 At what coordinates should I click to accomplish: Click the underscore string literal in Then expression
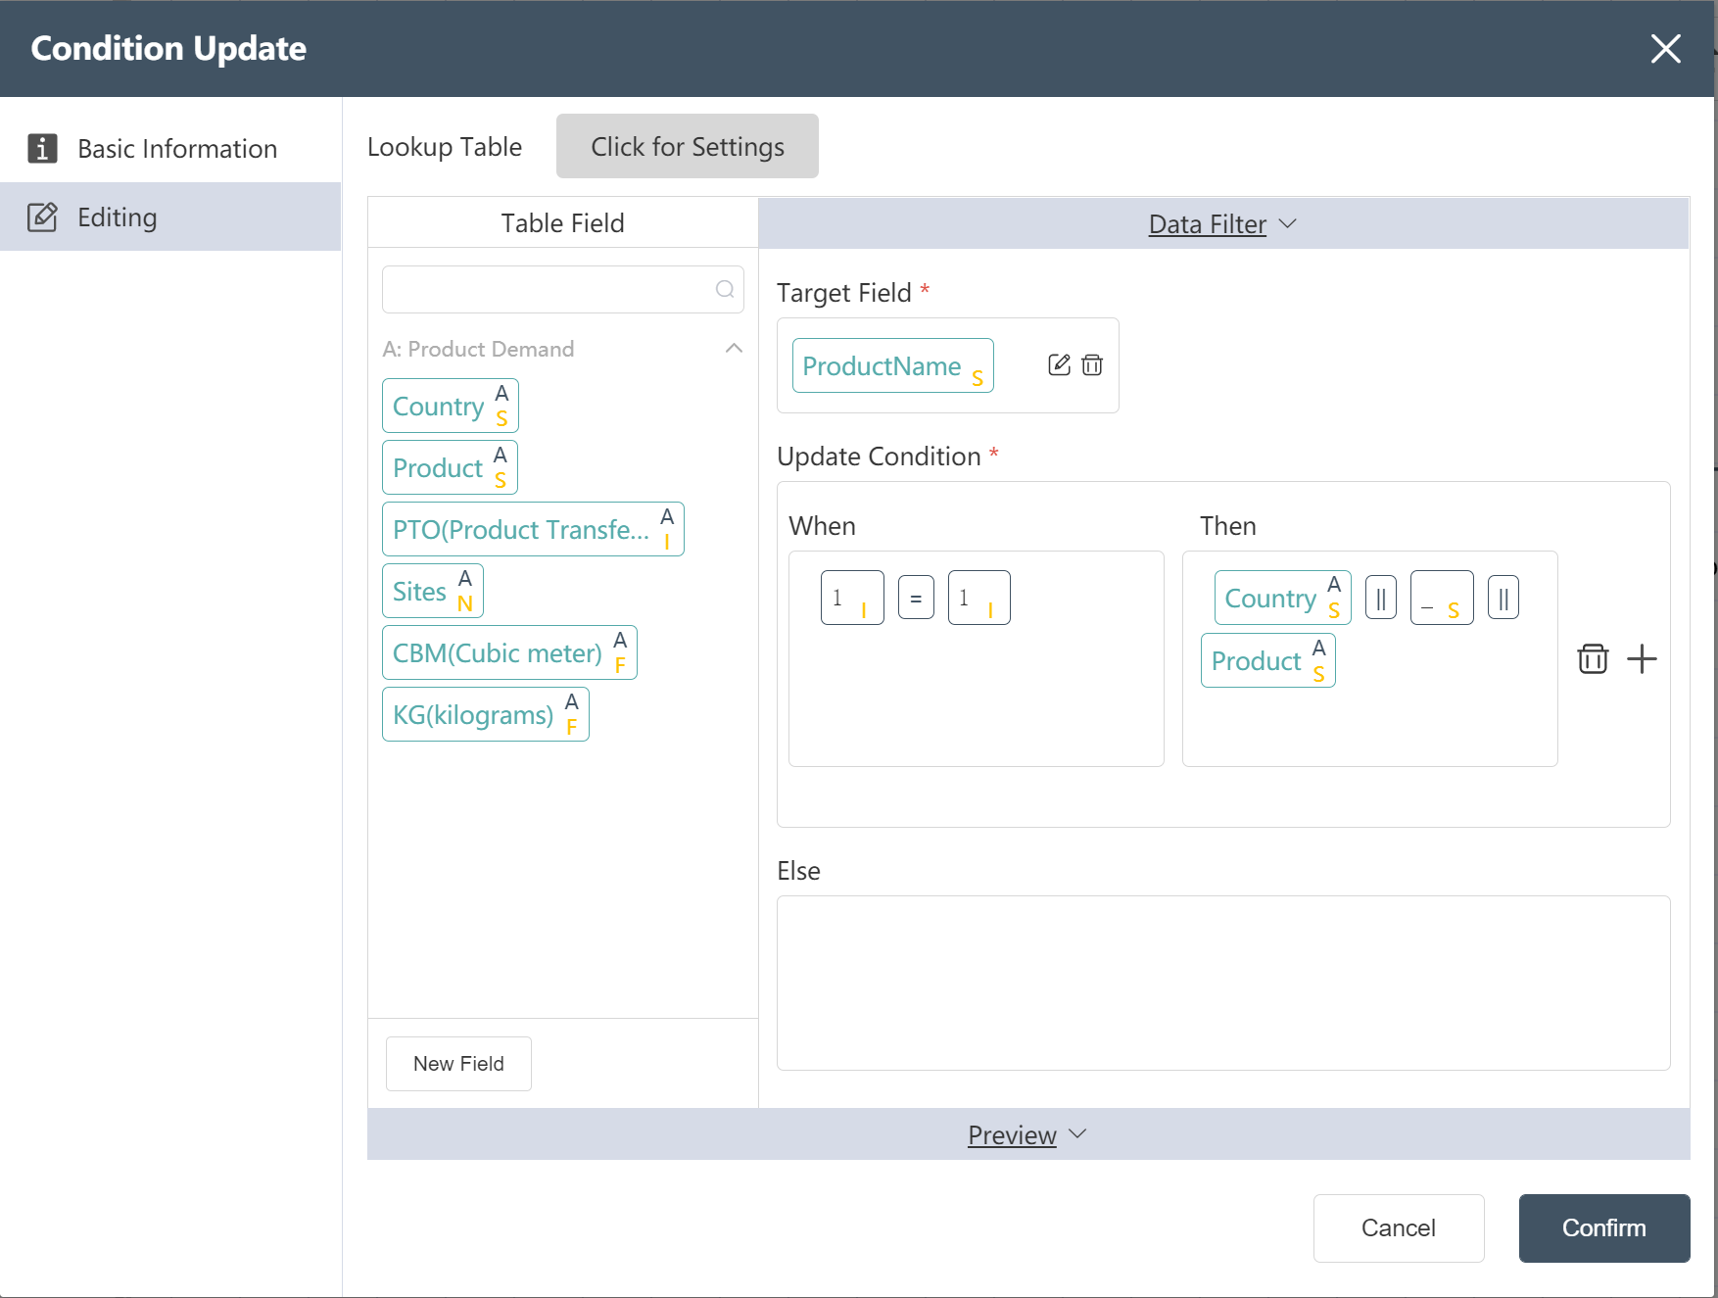click(x=1442, y=598)
